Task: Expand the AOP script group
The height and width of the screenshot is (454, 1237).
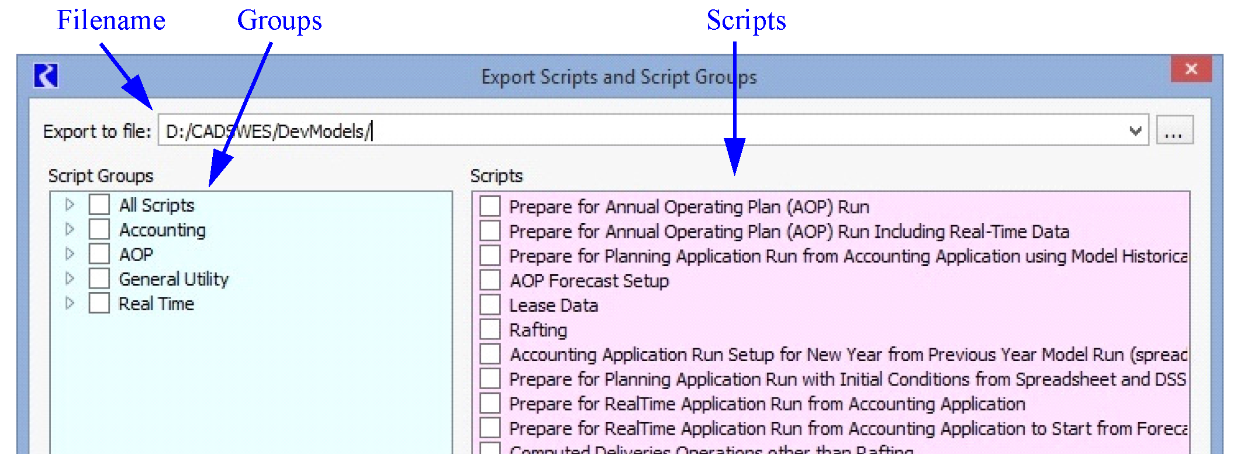Action: (x=70, y=254)
